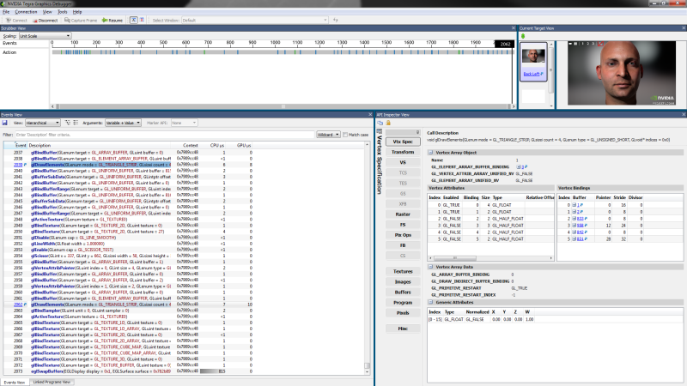Open buffer 821 link in Vertex Bindings
The width and height of the screenshot is (687, 386).
(x=580, y=239)
